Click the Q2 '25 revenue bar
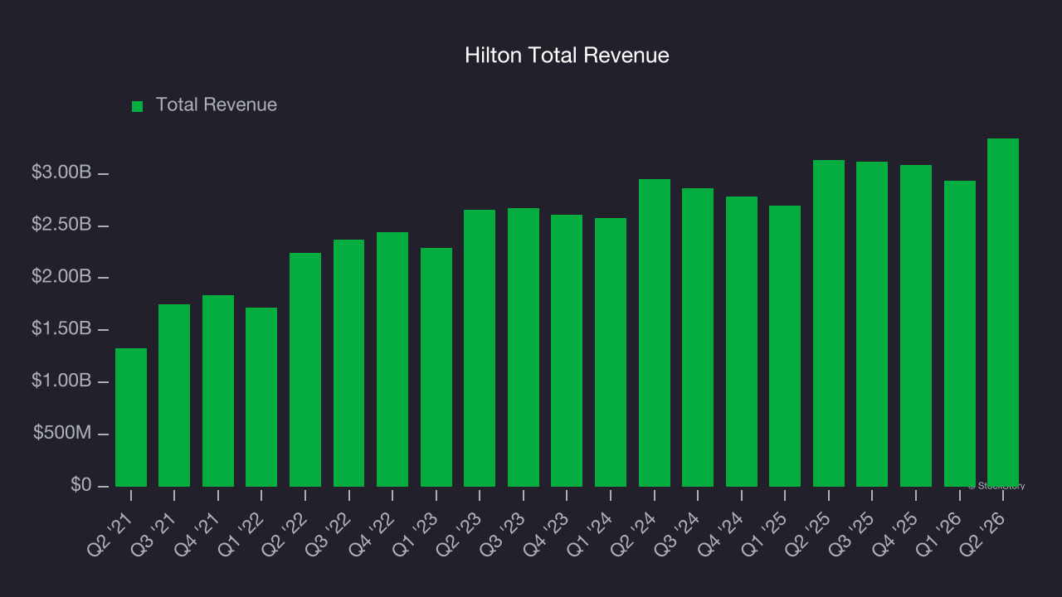Screen dimensions: 1062x597 tap(829, 323)
